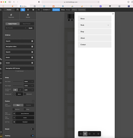Open the Header document selector
Viewport: 133px width, 138px height.
(x=9, y=10)
